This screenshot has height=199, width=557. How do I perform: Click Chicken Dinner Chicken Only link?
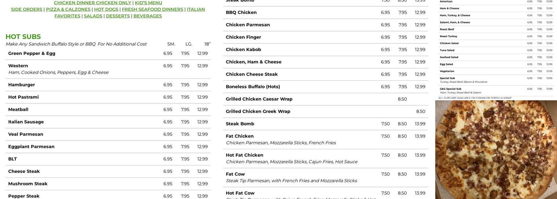pos(93,3)
